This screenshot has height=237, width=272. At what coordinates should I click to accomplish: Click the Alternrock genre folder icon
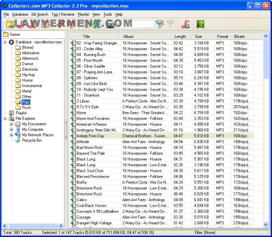point(18,58)
